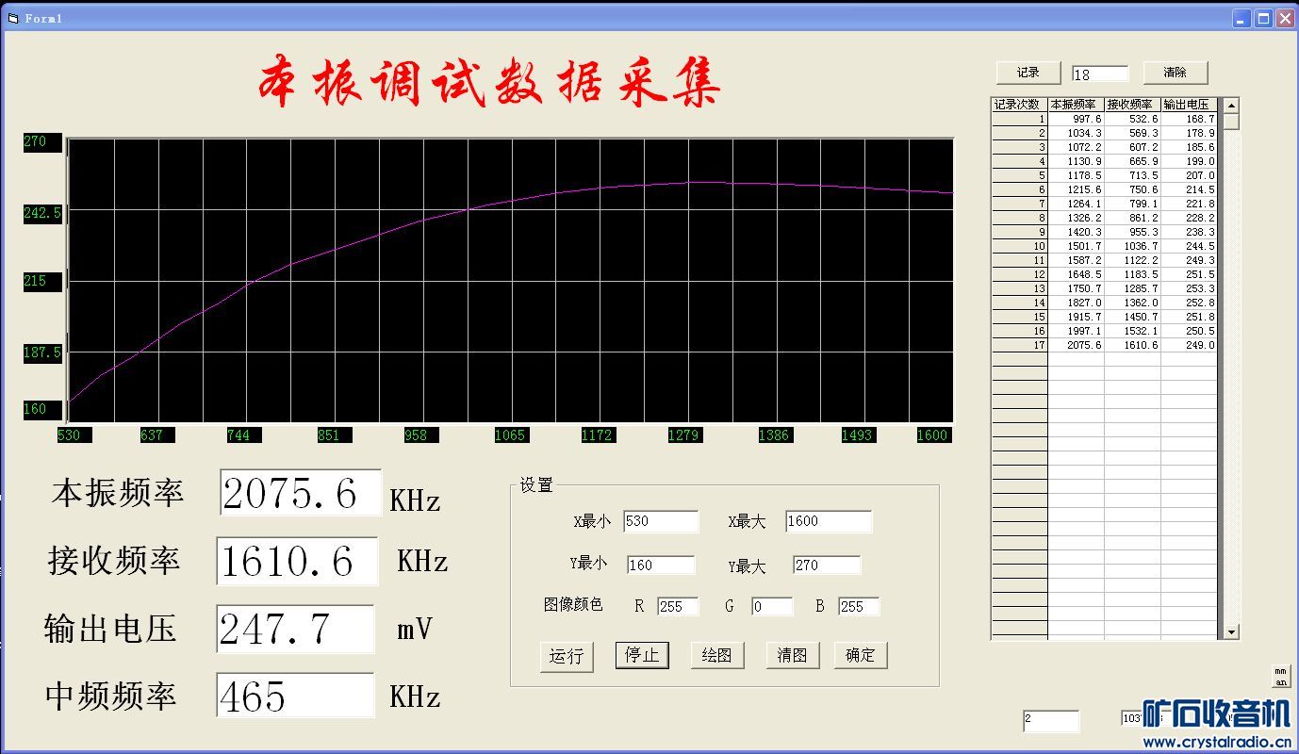This screenshot has width=1299, height=754.
Task: Select table cell 249.0 in row 17
Action: pyautogui.click(x=1189, y=346)
